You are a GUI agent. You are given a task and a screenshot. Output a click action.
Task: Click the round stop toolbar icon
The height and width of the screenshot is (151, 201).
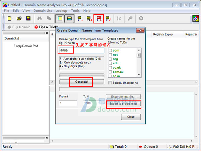141,18
